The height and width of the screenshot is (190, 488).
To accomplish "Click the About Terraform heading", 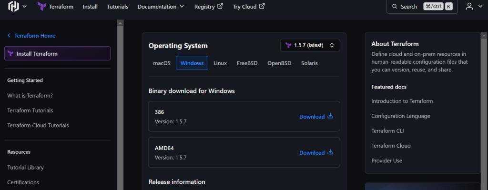I will (395, 44).
